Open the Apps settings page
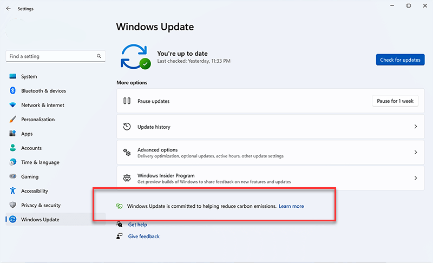 [x=56, y=134]
